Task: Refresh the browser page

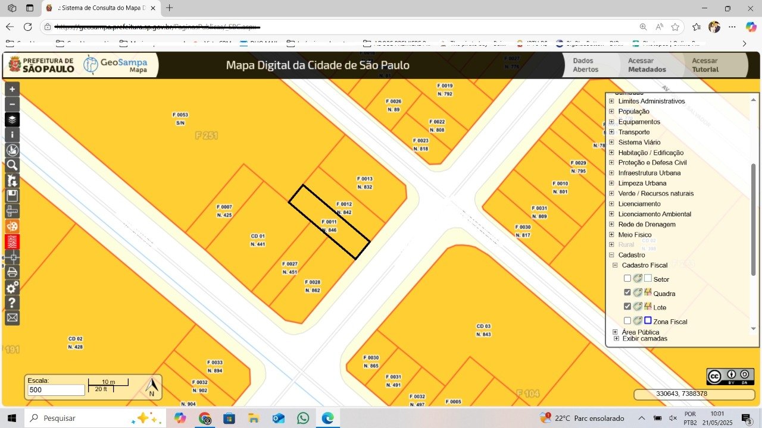Action: pos(27,27)
